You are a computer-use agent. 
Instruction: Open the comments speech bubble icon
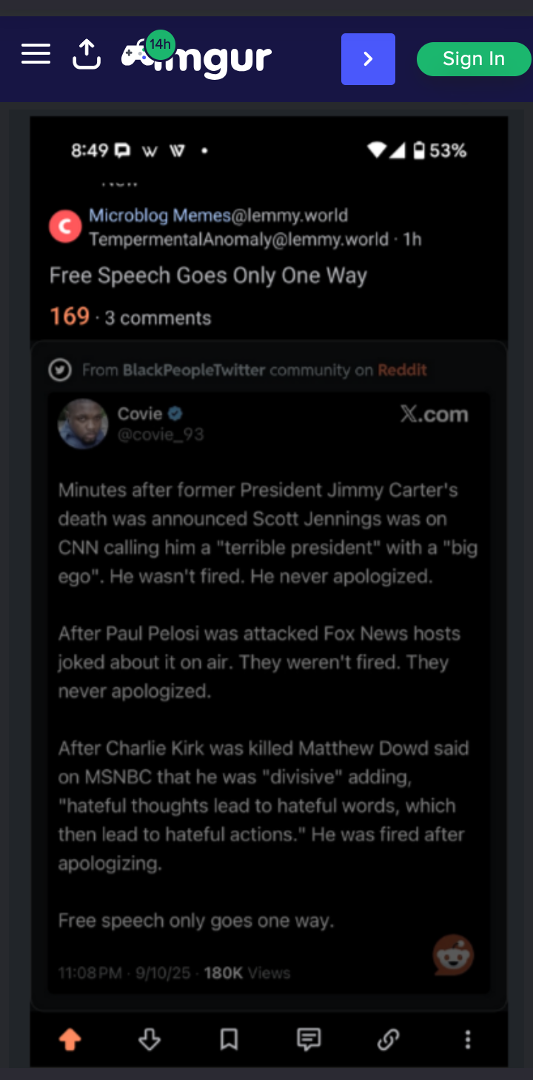pos(309,1040)
